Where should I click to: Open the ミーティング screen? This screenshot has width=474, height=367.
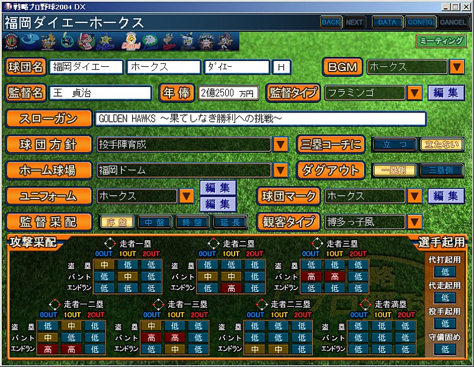pos(441,41)
